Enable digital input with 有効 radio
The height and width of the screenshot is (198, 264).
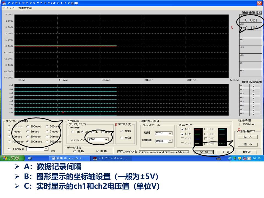pos(122,131)
